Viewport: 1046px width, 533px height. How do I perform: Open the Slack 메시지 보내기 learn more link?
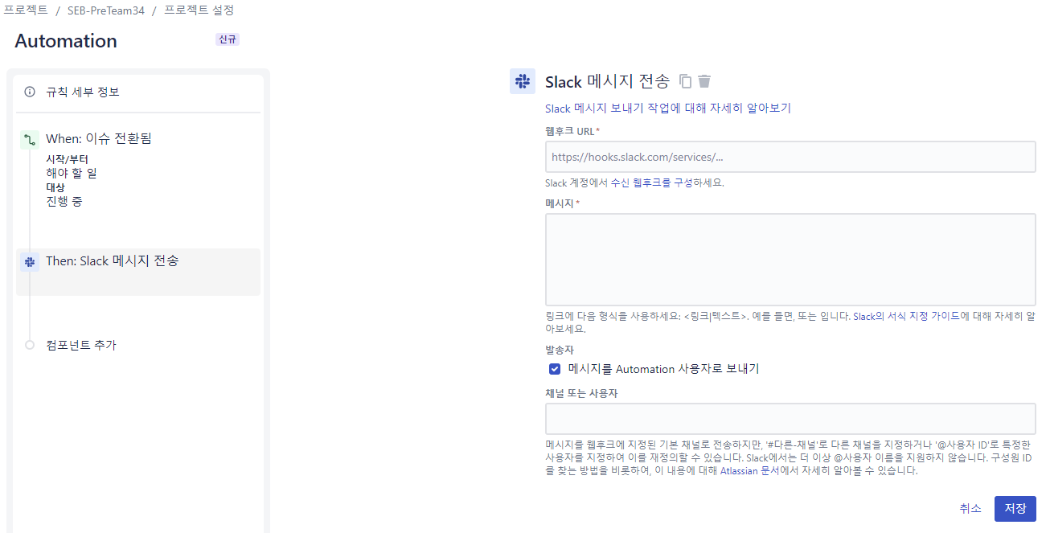pos(668,108)
